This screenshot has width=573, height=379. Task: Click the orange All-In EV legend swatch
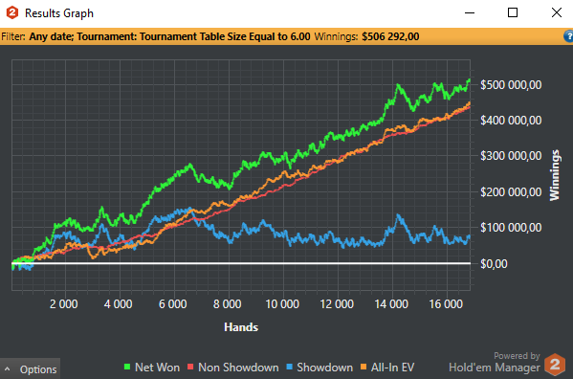coord(364,367)
